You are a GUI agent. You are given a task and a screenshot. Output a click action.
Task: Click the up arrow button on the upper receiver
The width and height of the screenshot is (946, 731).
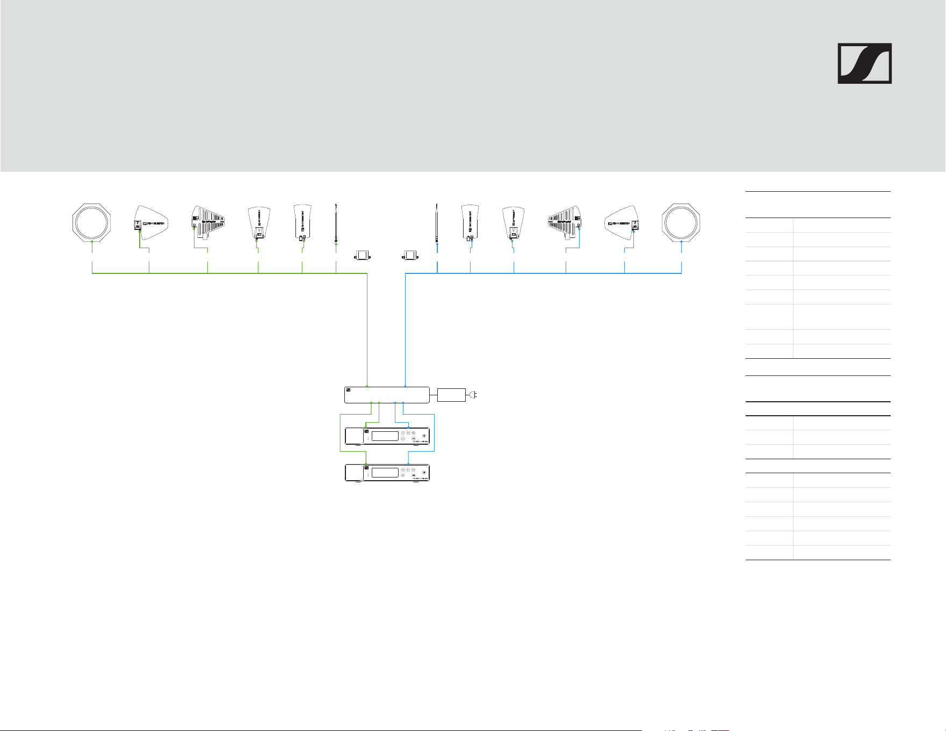click(403, 433)
